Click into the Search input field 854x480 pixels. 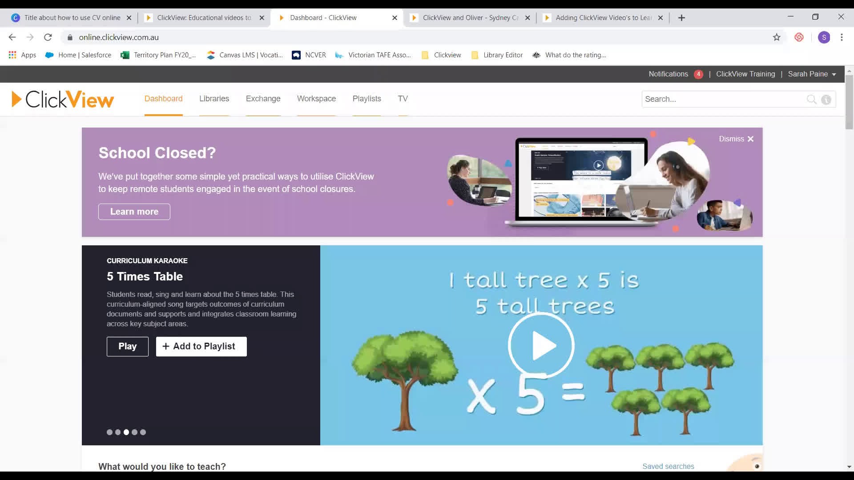pos(721,100)
